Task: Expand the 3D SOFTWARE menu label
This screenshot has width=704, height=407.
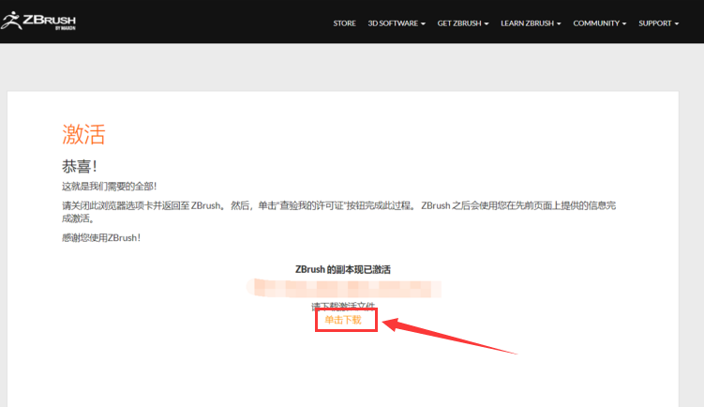Action: click(393, 23)
